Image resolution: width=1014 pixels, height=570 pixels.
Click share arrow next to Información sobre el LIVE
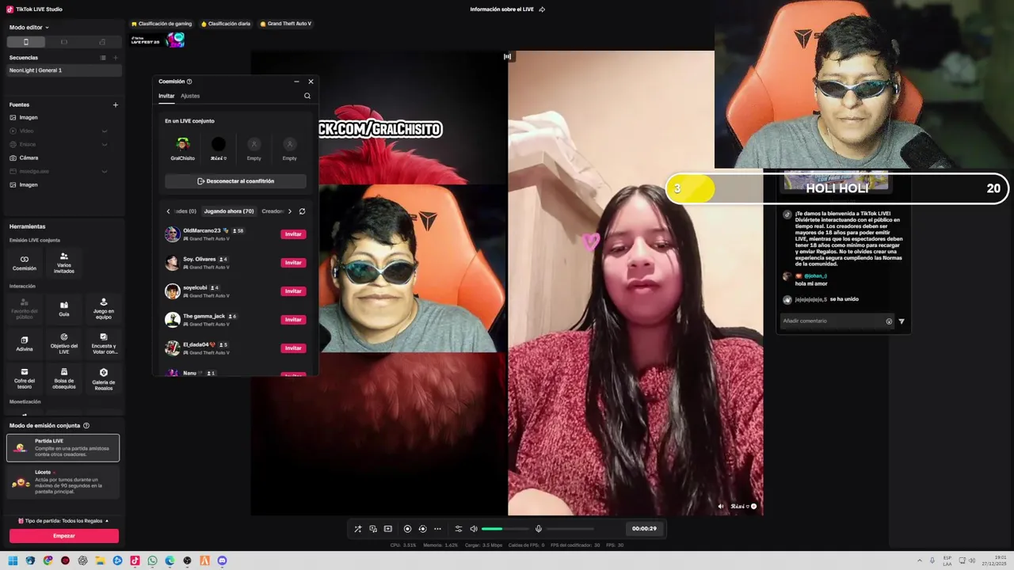pyautogui.click(x=542, y=9)
